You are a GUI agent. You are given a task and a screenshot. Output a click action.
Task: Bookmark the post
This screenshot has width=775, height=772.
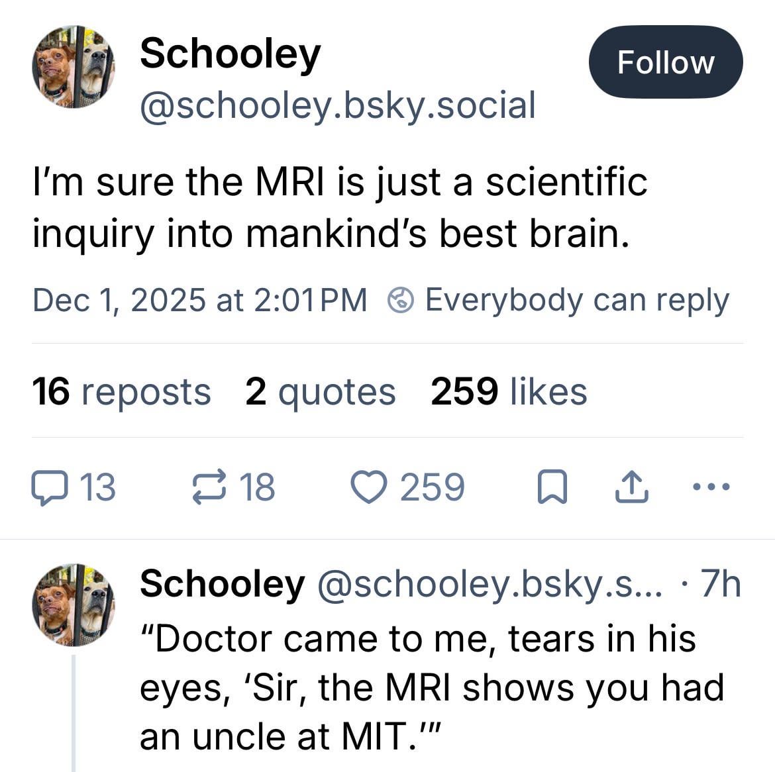tap(552, 488)
